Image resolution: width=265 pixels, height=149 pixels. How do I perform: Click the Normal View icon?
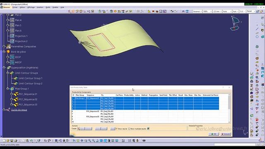97,141
